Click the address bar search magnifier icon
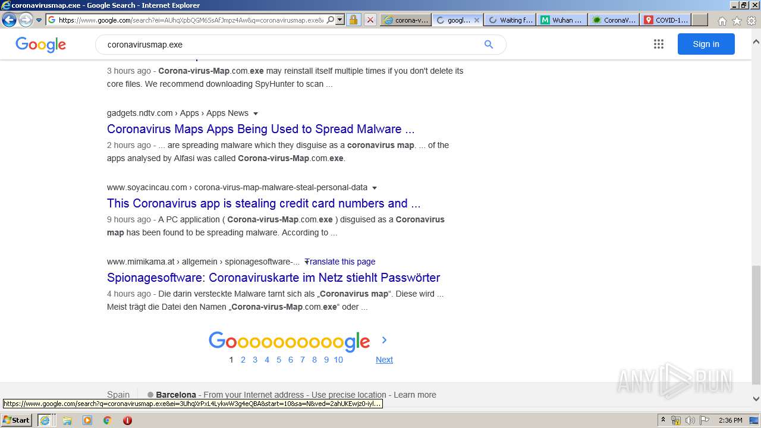 331,20
